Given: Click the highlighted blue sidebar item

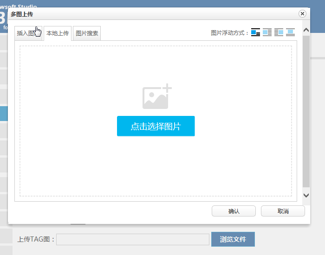Looking at the screenshot, I should tap(4, 114).
